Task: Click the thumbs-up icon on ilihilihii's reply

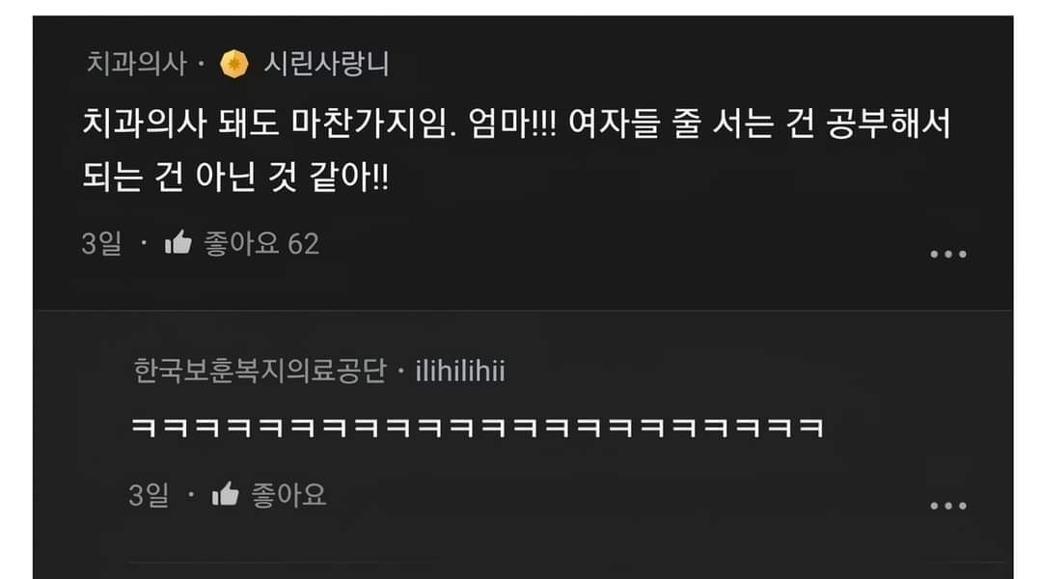Action: (x=225, y=494)
